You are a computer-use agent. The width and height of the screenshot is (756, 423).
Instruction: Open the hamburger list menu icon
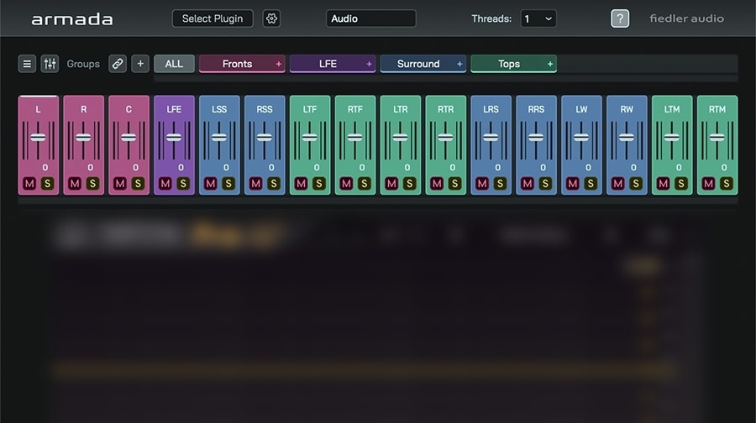(27, 64)
